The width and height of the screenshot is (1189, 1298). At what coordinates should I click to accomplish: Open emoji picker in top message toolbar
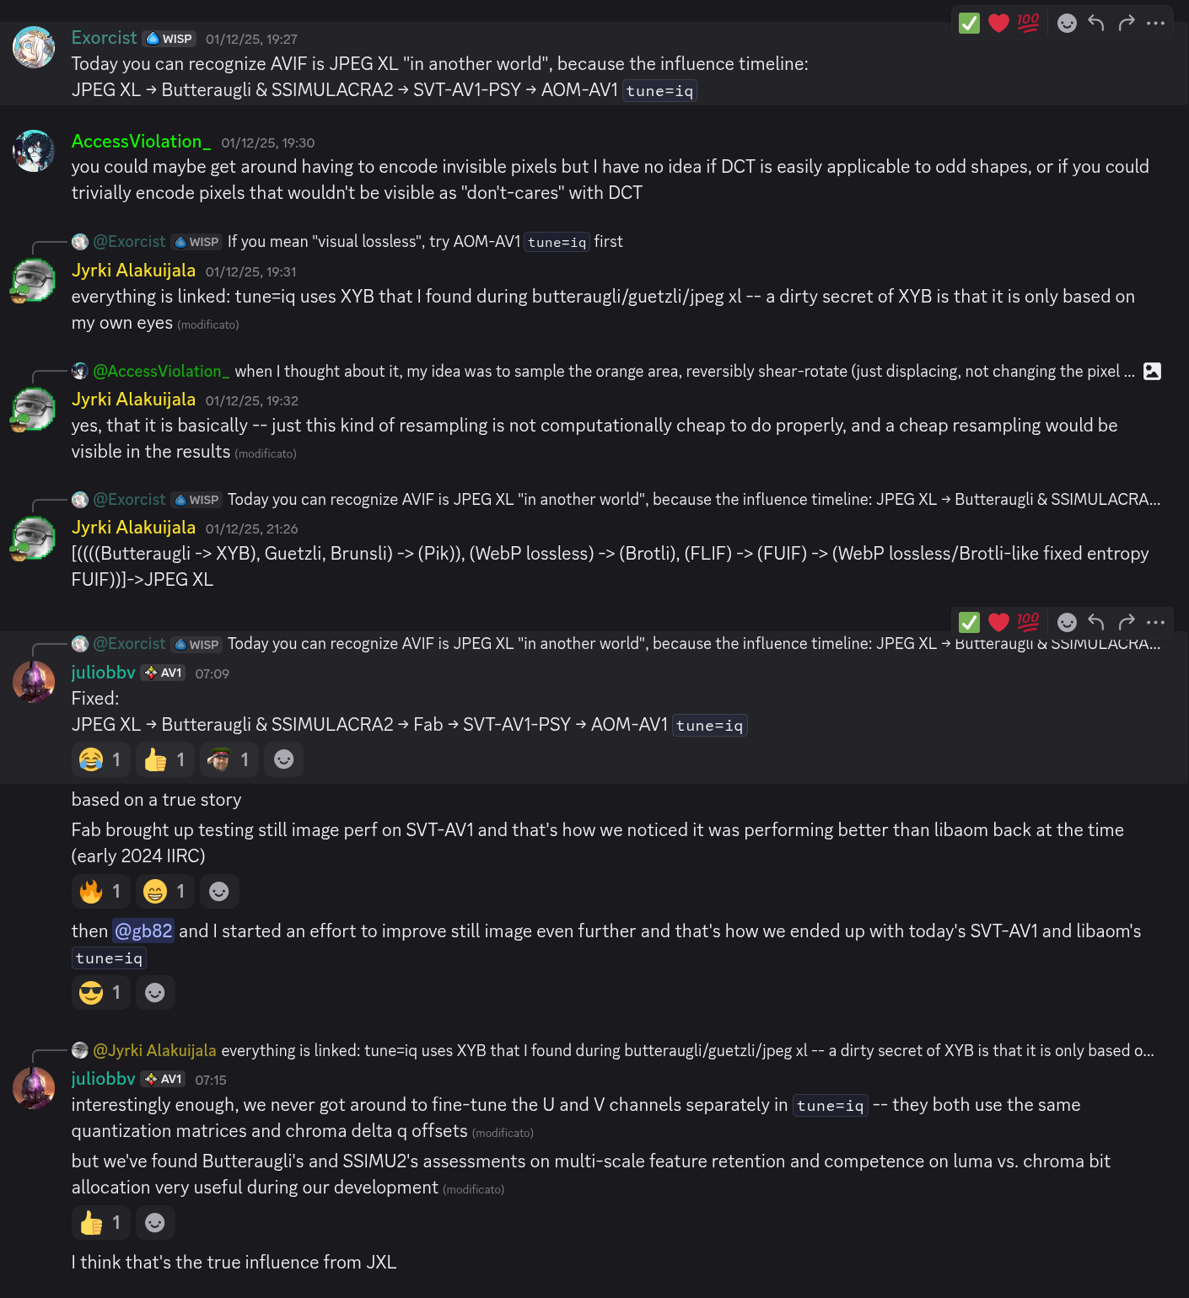[1067, 23]
